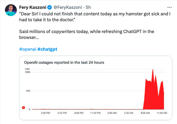Open the @FeryKaszoni handle link
The width and height of the screenshot is (177, 124).
point(68,8)
